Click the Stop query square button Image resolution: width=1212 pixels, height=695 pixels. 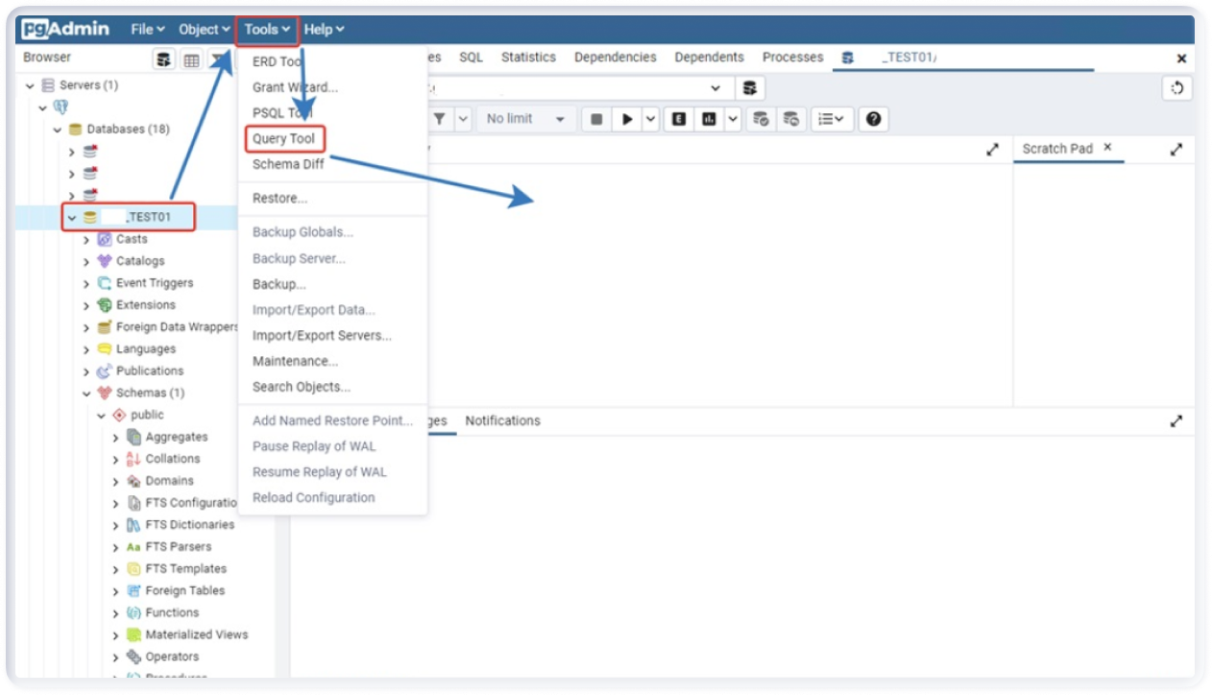pos(596,119)
